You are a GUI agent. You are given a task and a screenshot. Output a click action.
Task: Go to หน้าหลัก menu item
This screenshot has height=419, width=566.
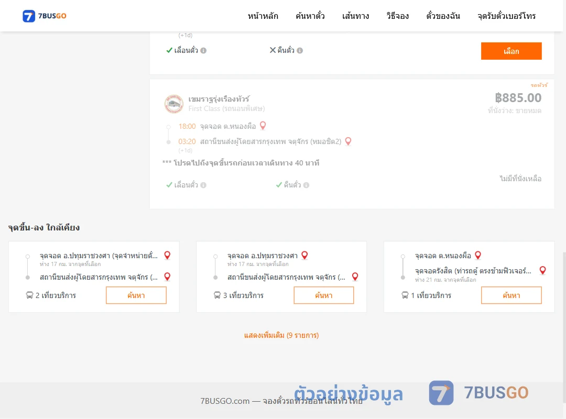(x=263, y=16)
